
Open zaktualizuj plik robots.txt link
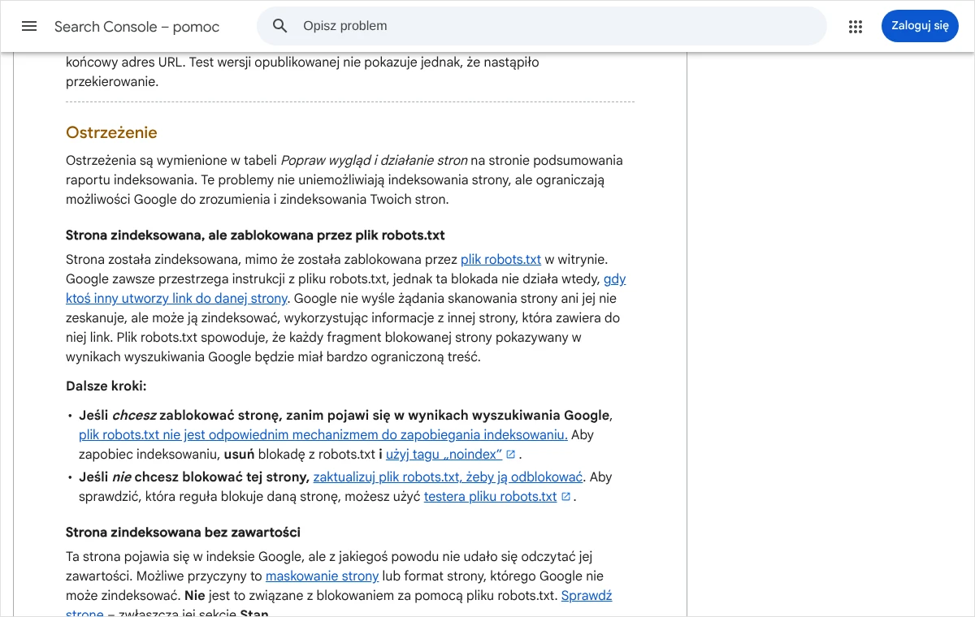448,477
